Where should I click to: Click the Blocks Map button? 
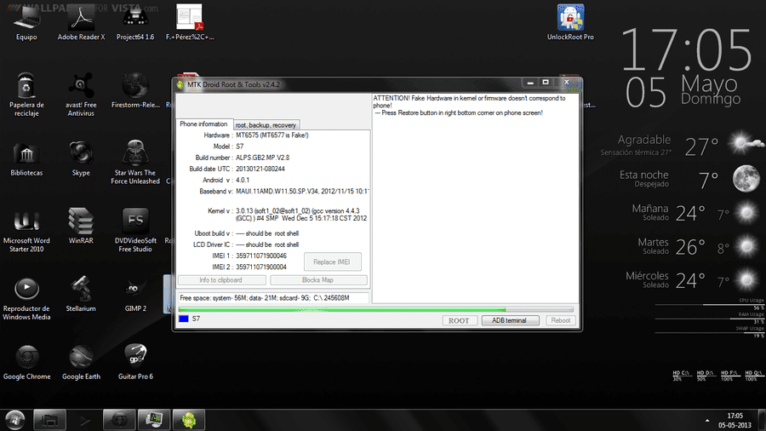coord(318,280)
